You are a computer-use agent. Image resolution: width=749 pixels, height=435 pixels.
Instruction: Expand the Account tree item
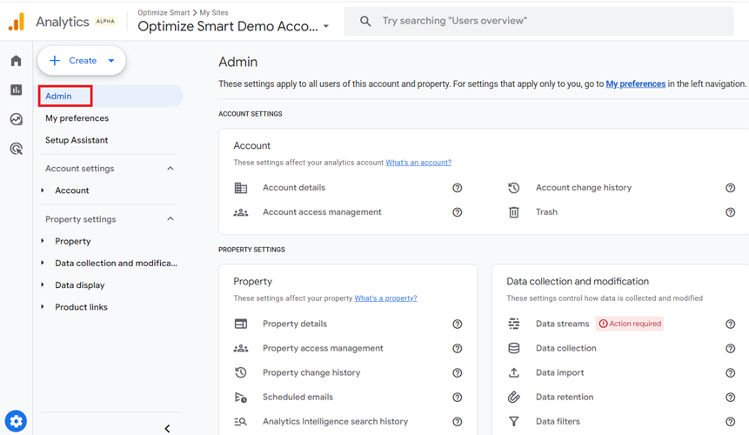[43, 190]
